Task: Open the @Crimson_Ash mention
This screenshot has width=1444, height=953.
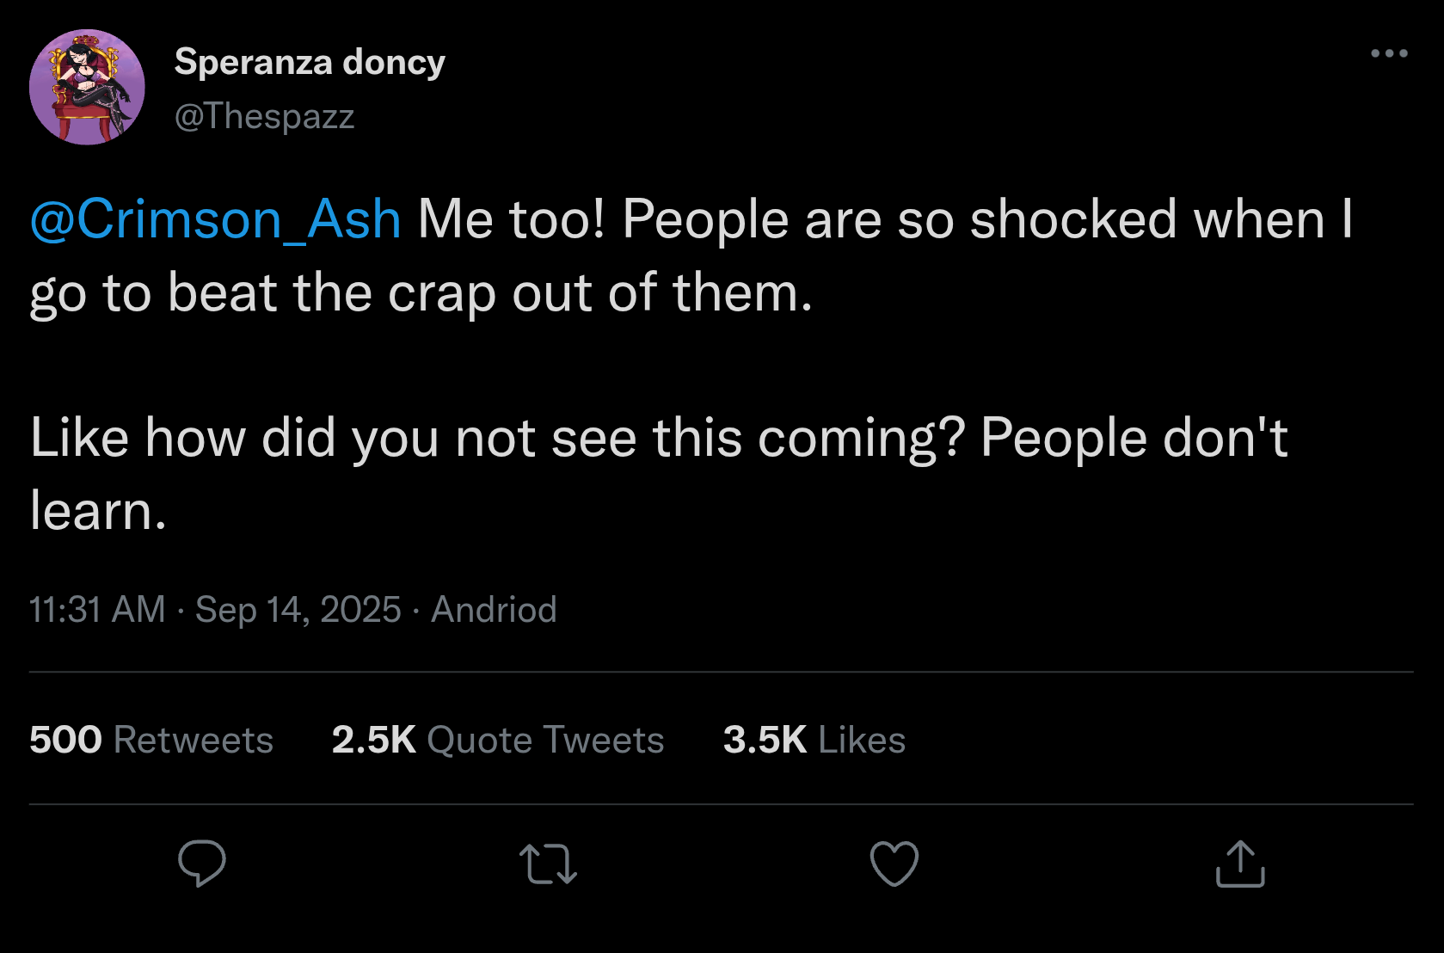Action: point(215,219)
